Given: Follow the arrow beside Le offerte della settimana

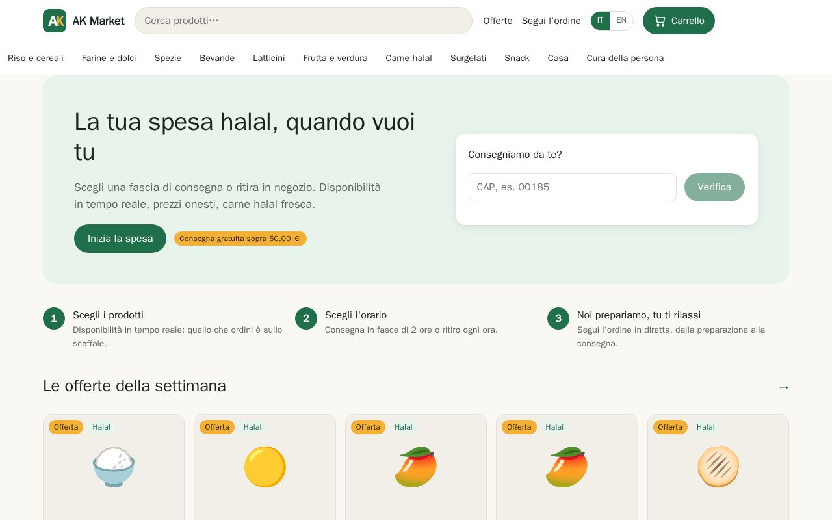Looking at the screenshot, I should pos(783,387).
